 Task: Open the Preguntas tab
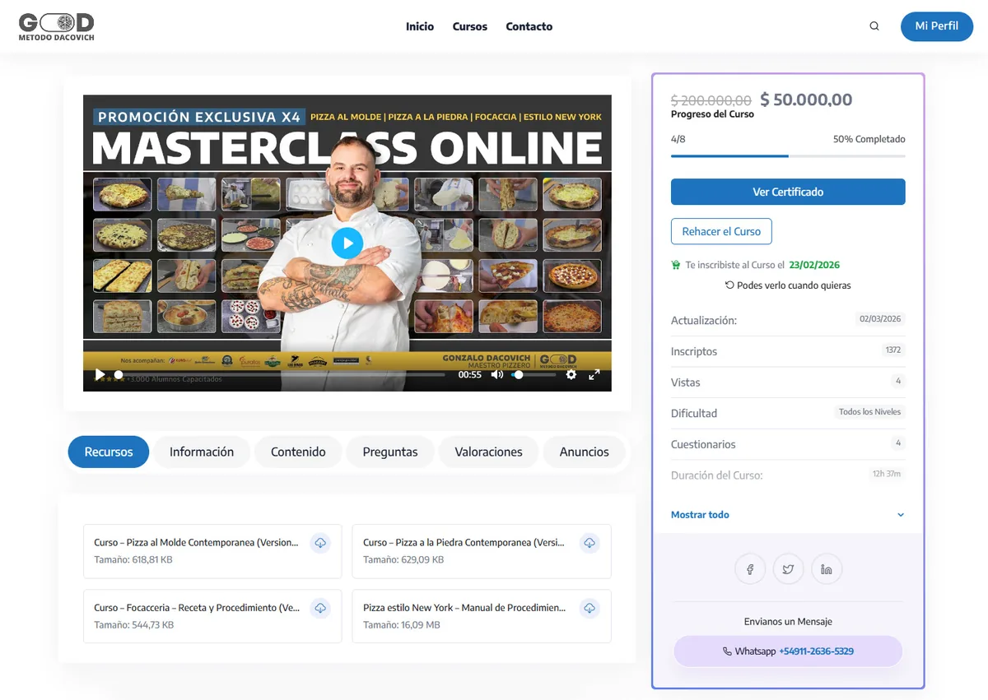tap(390, 452)
